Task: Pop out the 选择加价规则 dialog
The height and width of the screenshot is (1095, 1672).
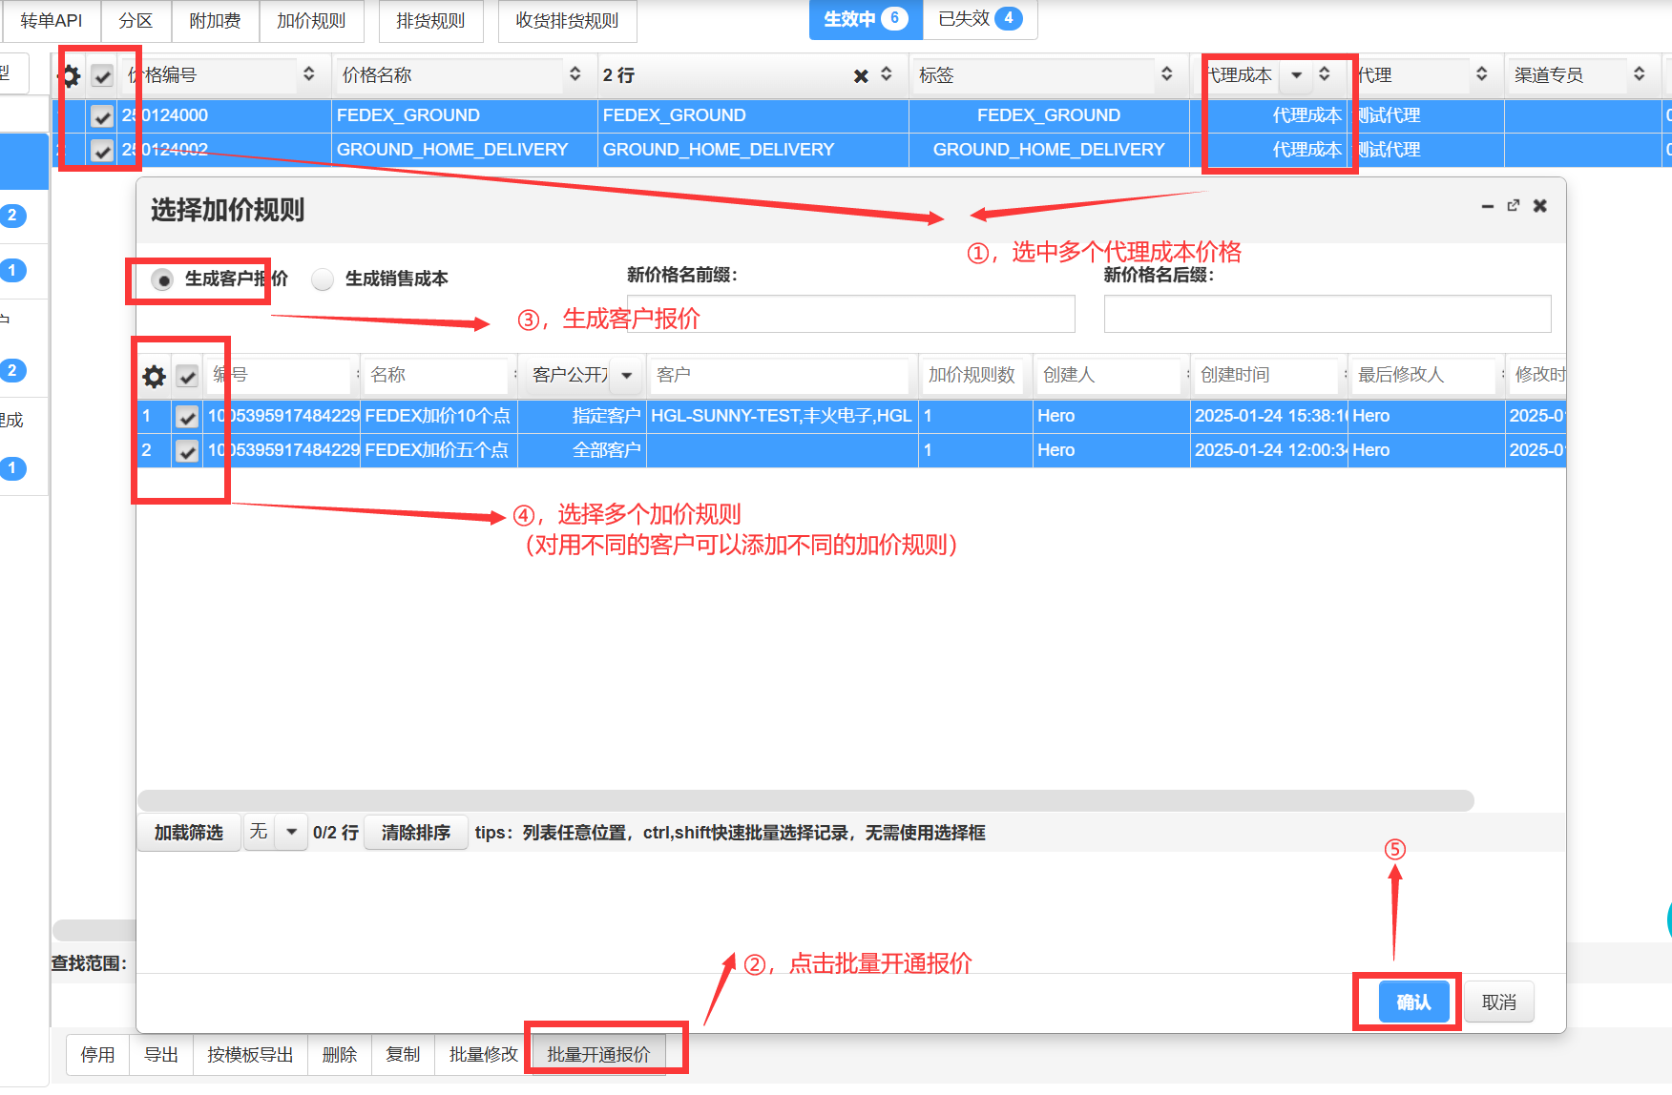Action: click(x=1513, y=206)
